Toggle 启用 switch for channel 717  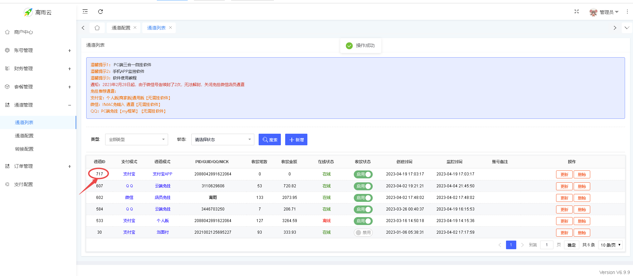pos(363,174)
